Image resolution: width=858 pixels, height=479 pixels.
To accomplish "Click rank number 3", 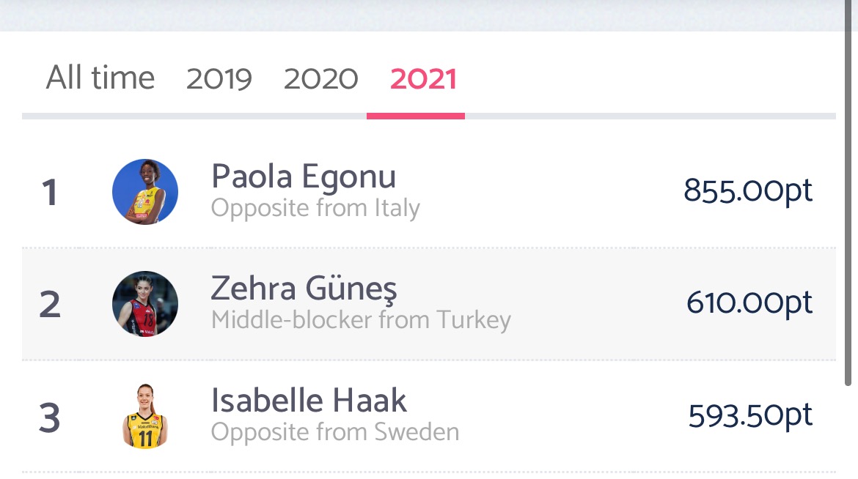I will click(50, 417).
